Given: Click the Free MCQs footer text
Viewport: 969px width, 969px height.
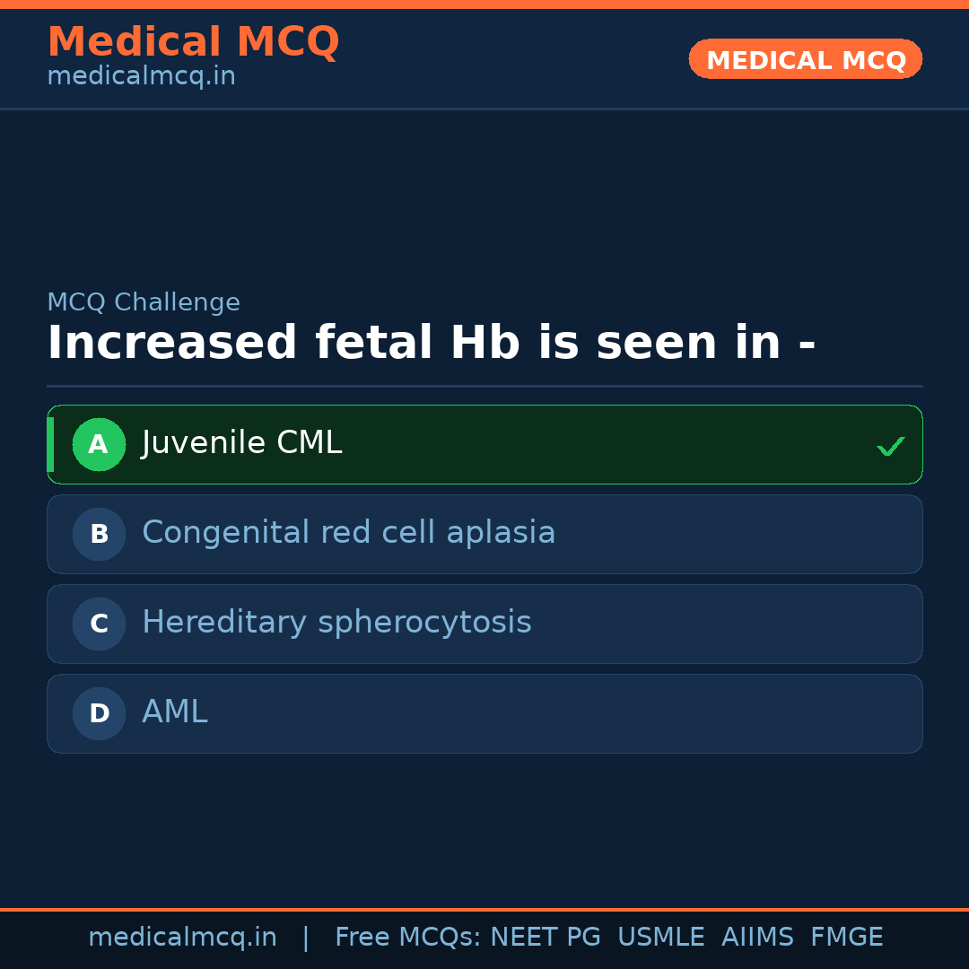Looking at the screenshot, I should [408, 938].
